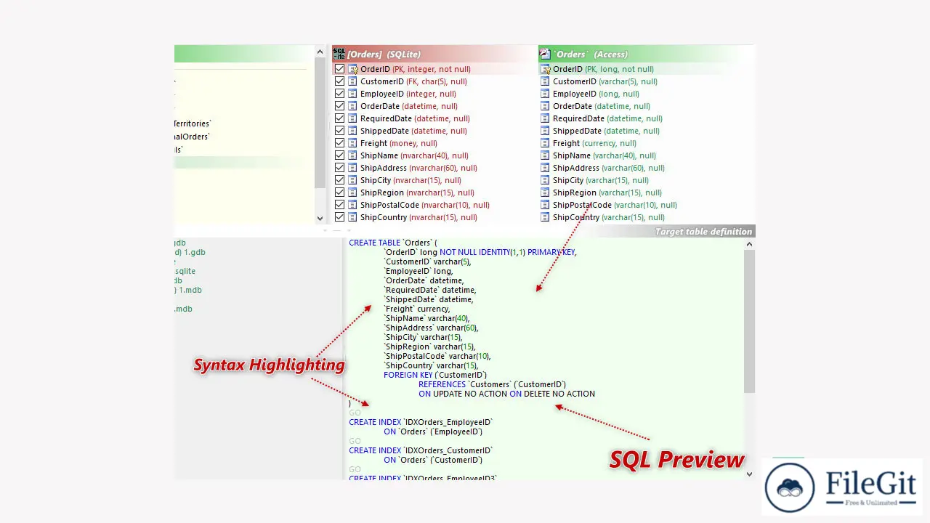Click the Access database icon in the `Orders` header

tap(545, 54)
